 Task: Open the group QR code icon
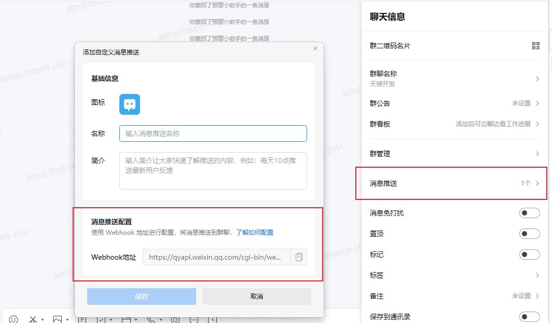tap(536, 46)
